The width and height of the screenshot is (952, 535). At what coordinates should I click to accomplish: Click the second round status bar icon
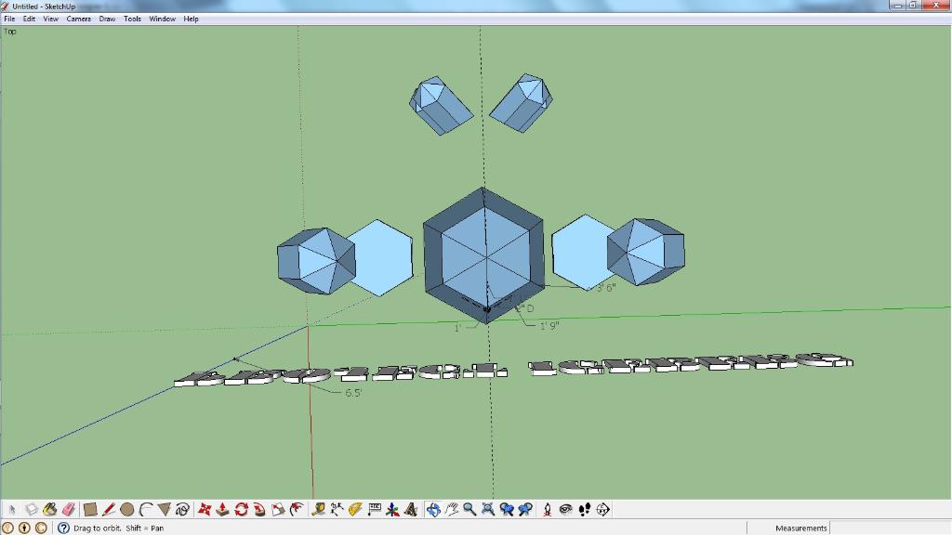[x=24, y=528]
